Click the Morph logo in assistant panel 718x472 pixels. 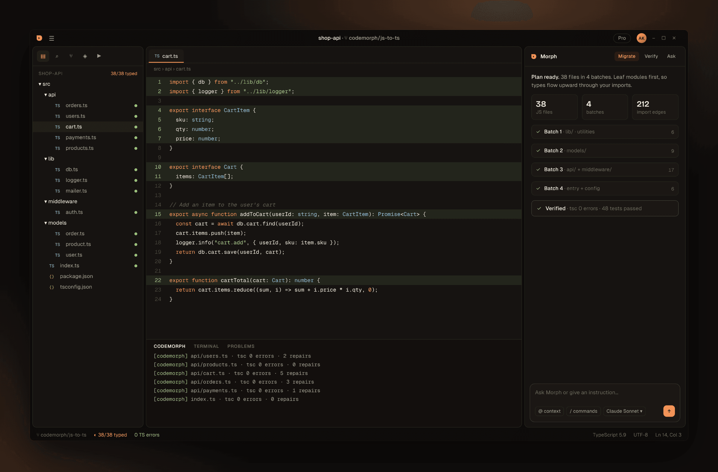click(x=534, y=56)
